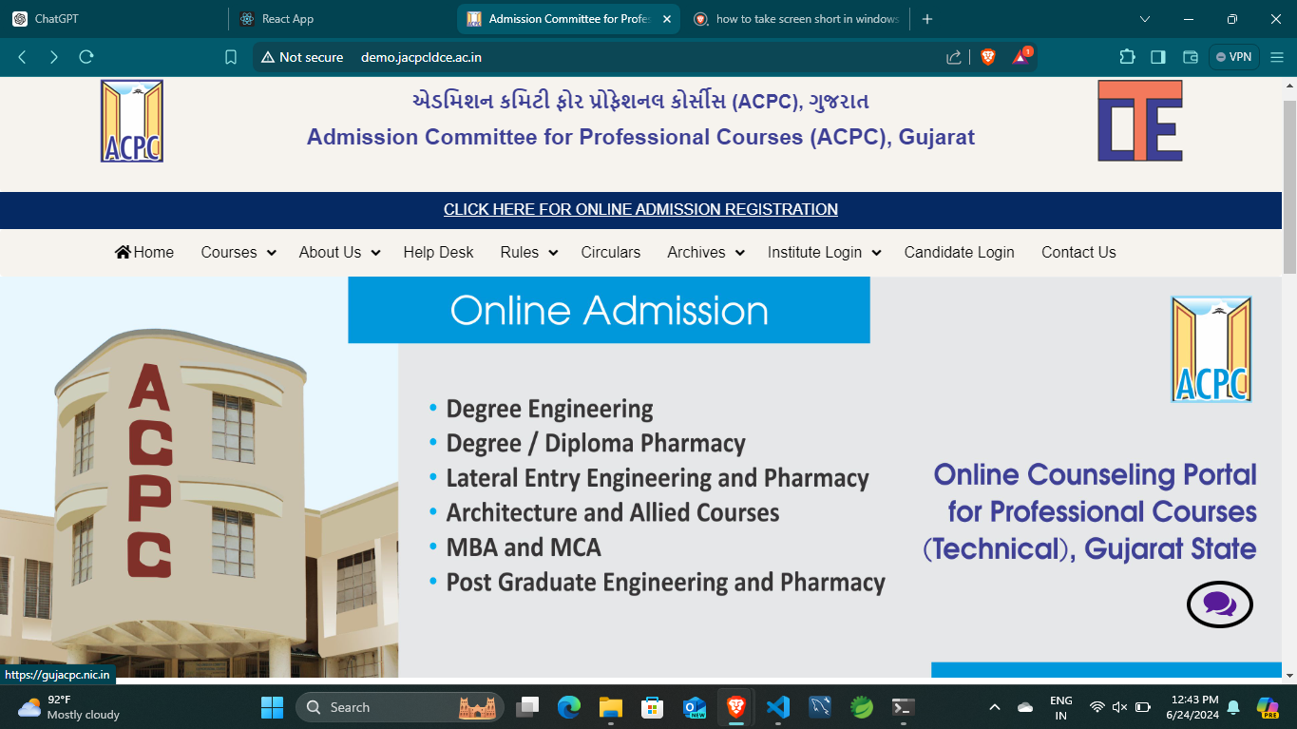1297x729 pixels.
Task: Expand the Archives dropdown menu
Action: tap(704, 253)
